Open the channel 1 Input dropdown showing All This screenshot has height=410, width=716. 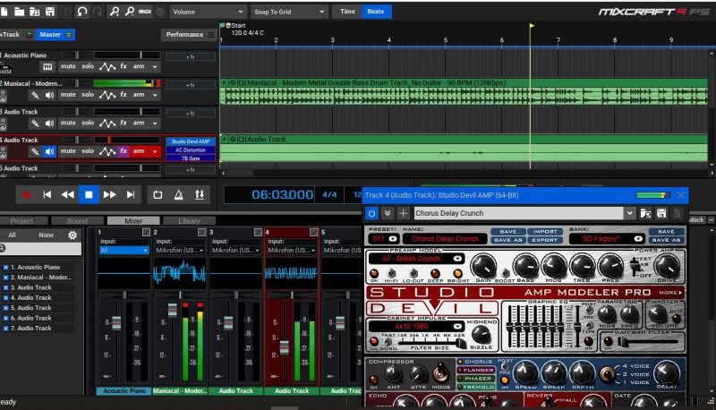pyautogui.click(x=124, y=250)
